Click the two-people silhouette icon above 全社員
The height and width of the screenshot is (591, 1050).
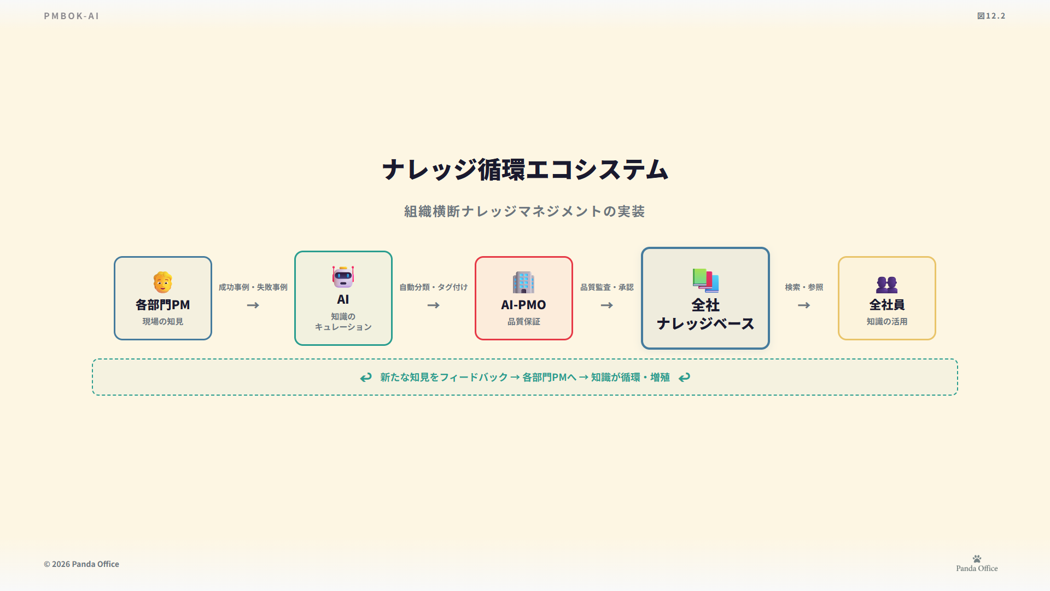tap(886, 285)
